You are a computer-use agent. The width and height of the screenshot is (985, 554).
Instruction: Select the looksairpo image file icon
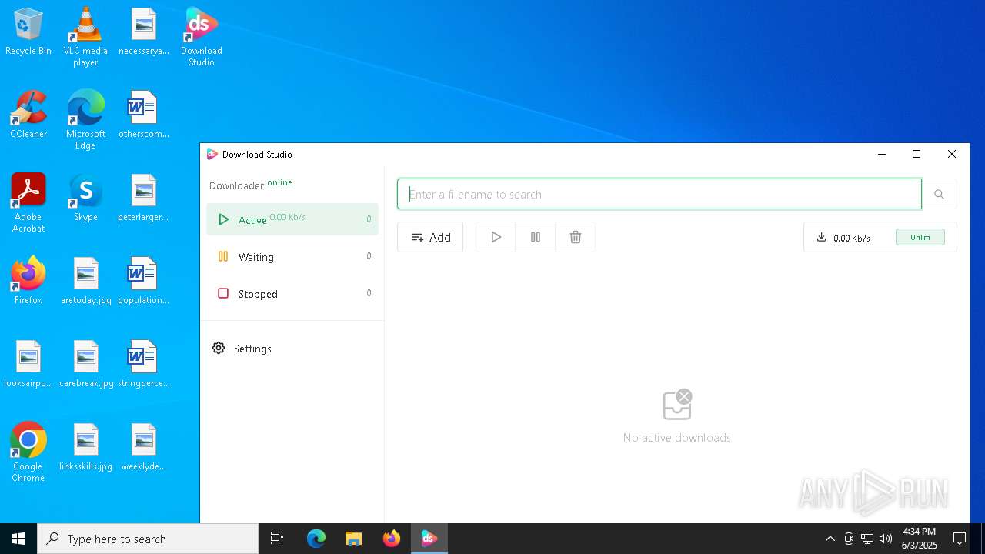28,365
